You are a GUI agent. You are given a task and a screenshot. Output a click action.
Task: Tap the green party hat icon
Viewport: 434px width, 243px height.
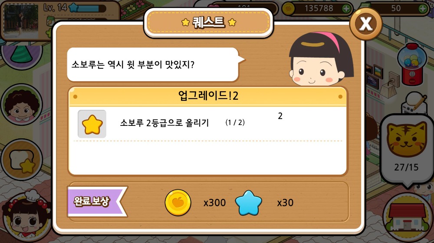[x=22, y=54]
